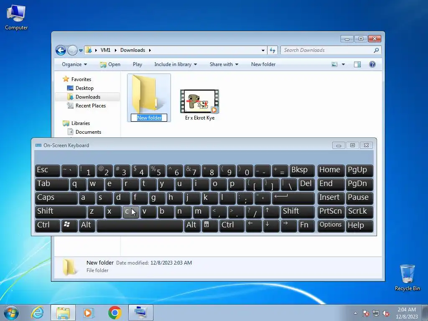This screenshot has width=428, height=321.
Task: Click the New folder icon thumbnail
Action: click(x=148, y=94)
